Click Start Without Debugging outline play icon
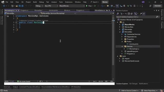 95,6
